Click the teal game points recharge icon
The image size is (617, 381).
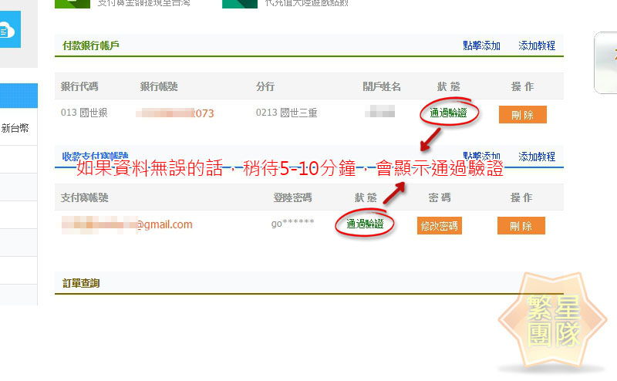239,3
